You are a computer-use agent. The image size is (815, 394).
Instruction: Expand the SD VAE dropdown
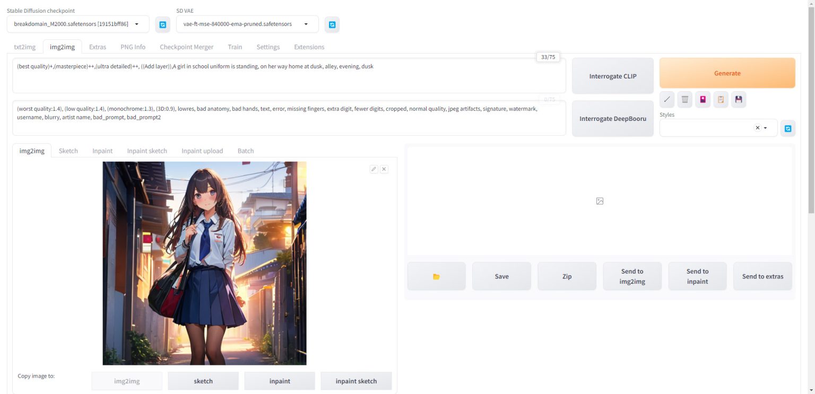247,24
